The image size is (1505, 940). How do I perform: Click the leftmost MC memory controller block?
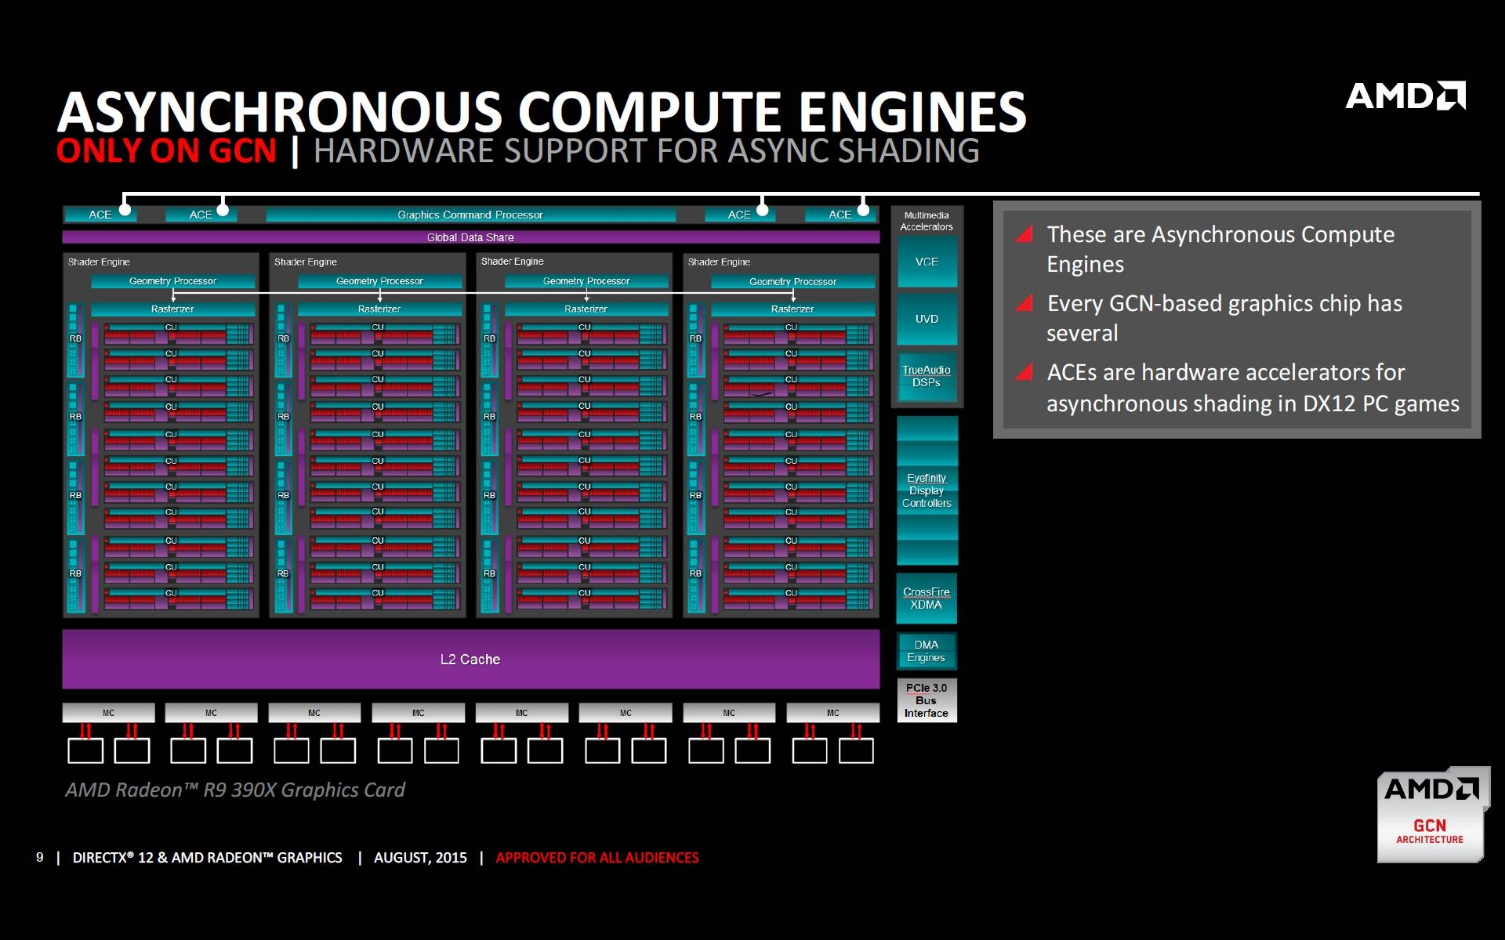(x=108, y=713)
